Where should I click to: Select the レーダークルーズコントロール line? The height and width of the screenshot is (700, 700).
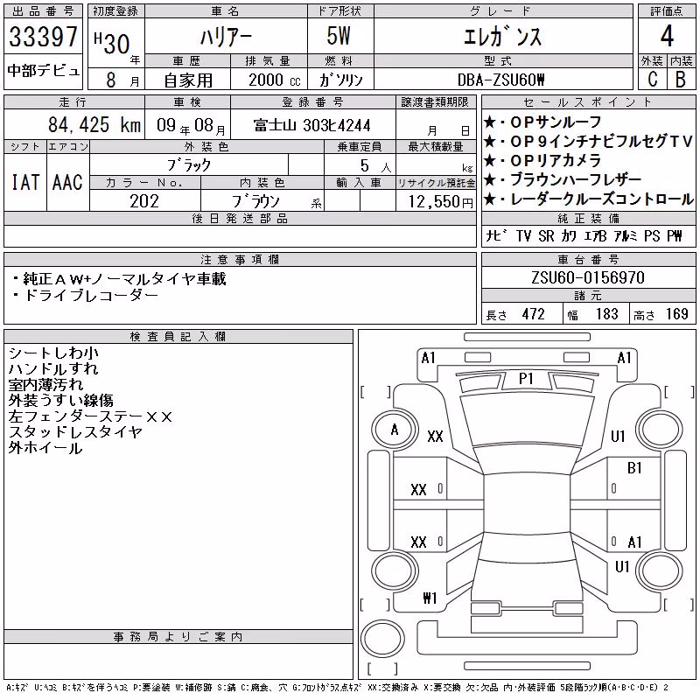[588, 199]
